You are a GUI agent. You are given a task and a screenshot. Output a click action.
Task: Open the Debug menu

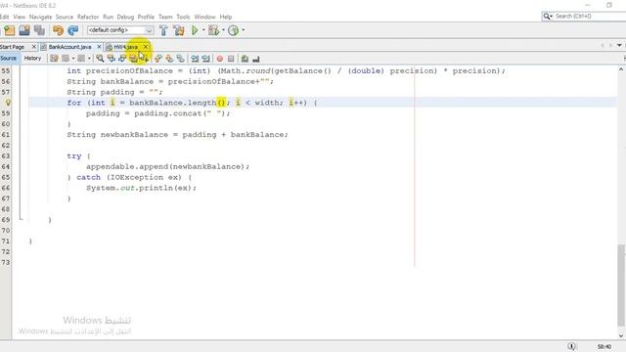(125, 17)
